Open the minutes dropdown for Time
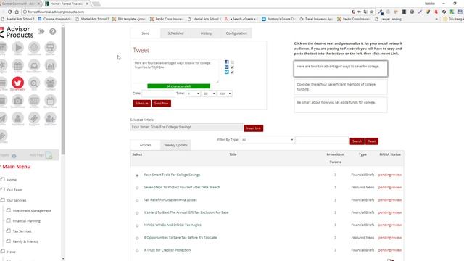The width and height of the screenshot is (464, 261). [210, 94]
